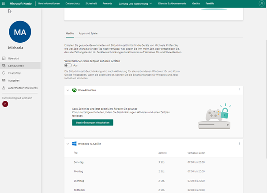Screen dimensions: 267x193
Task: Click the Aufenthaltsort Ihres Kinds icon
Action: point(4,88)
